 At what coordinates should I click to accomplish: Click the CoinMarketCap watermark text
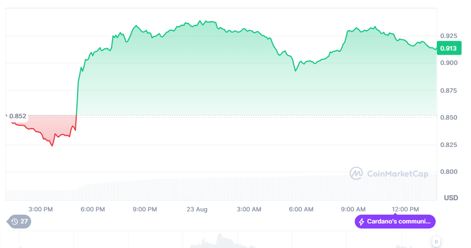tap(398, 174)
